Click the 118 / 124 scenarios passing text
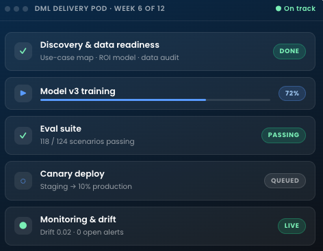Screen dimensions: 323x251 tap(88, 141)
